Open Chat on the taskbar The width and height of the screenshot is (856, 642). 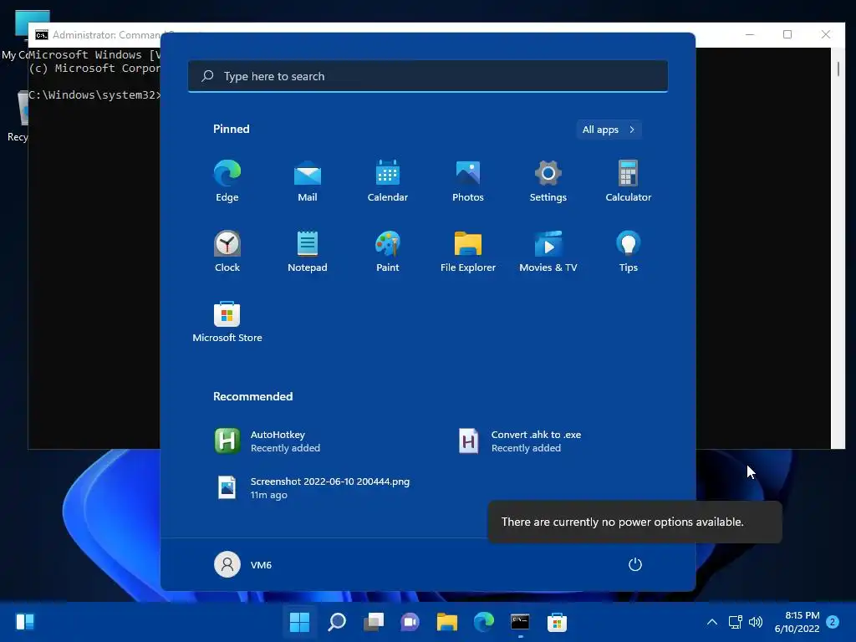pos(410,622)
